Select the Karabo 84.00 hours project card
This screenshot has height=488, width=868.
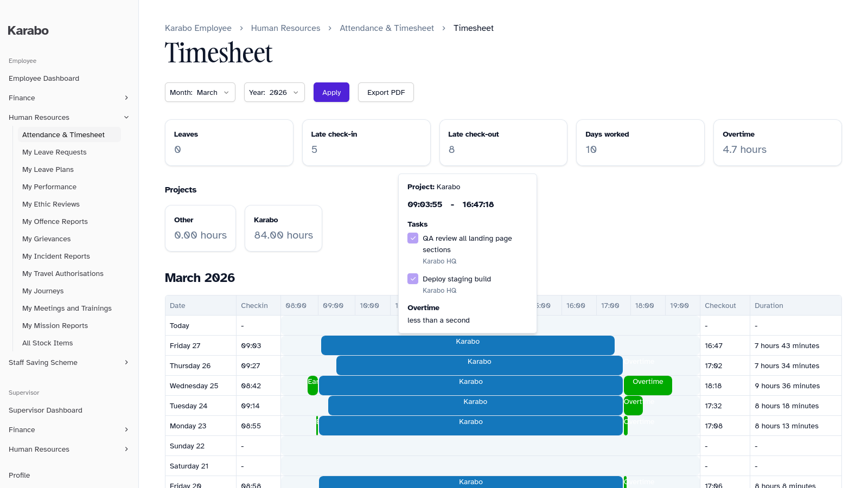[x=283, y=228]
